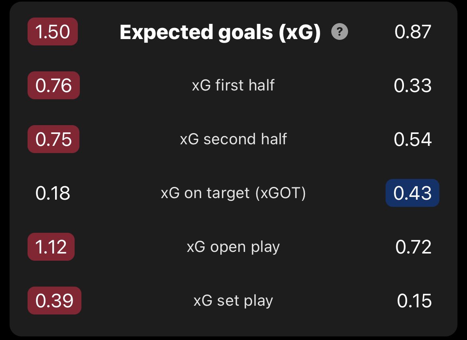
Task: Click the 0.87 away xG value
Action: click(x=413, y=32)
